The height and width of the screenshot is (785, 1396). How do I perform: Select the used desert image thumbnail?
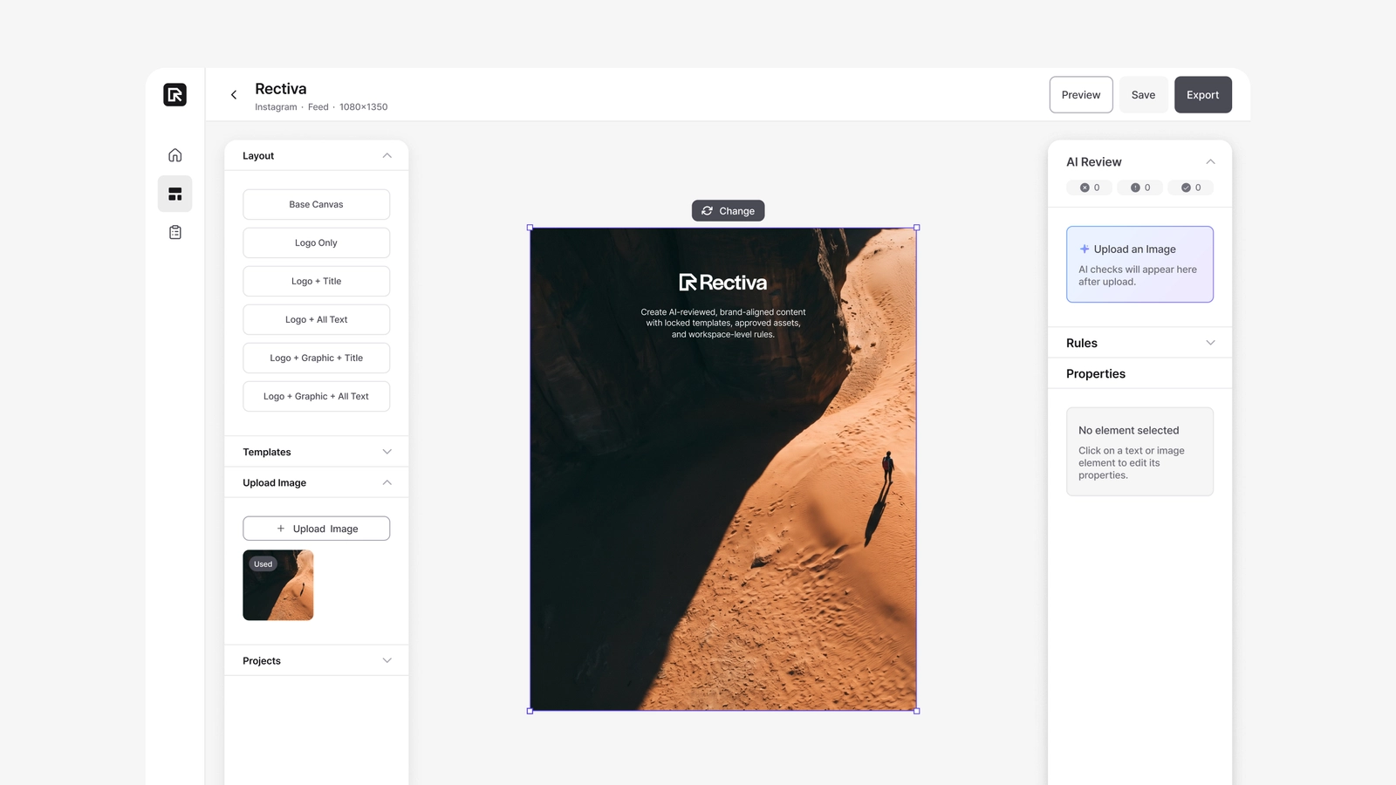(x=277, y=585)
